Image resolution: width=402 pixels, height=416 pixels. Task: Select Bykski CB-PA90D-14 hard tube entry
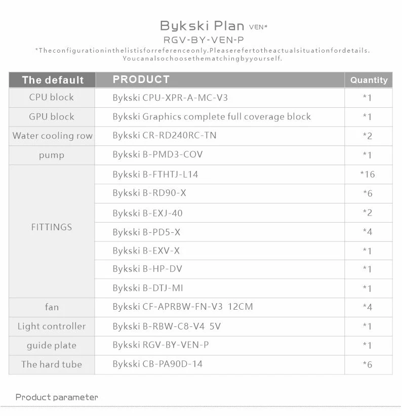(157, 364)
